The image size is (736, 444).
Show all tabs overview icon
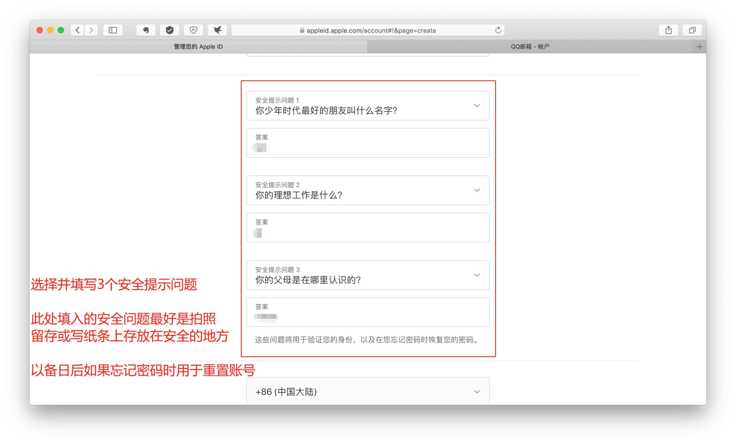[692, 30]
